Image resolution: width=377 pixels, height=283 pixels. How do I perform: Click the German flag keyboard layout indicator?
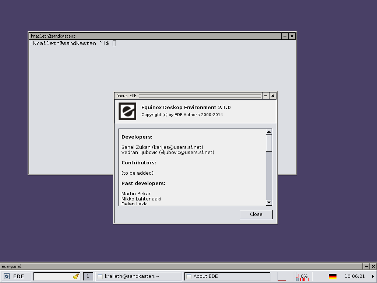[332, 276]
